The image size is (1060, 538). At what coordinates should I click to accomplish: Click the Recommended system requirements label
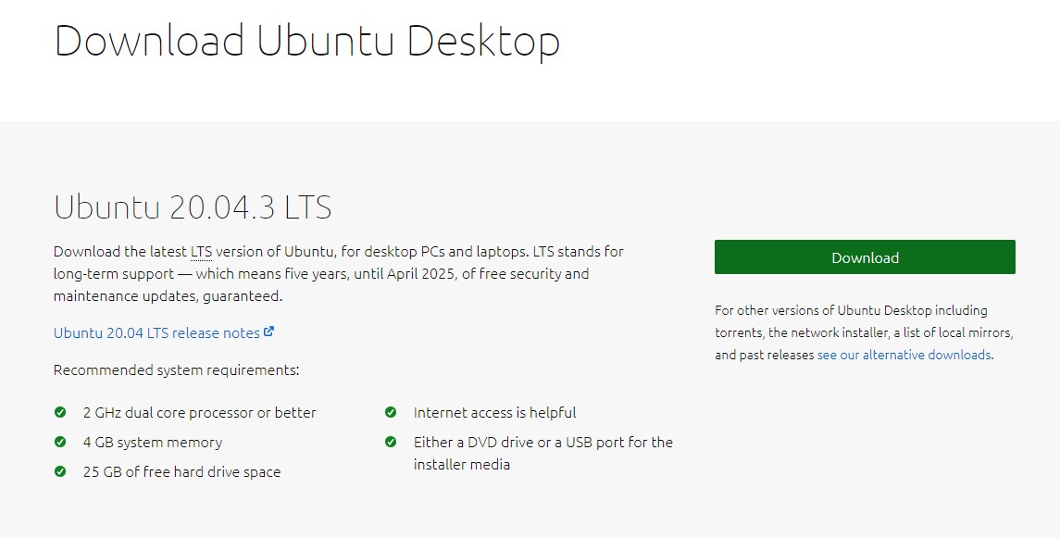click(x=177, y=370)
